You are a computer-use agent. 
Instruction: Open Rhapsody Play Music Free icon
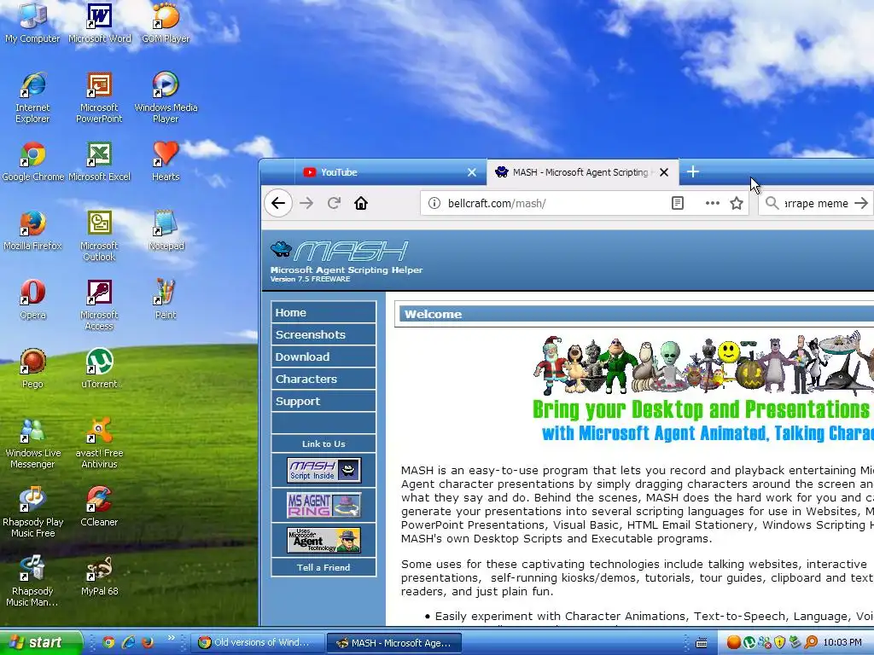click(32, 512)
